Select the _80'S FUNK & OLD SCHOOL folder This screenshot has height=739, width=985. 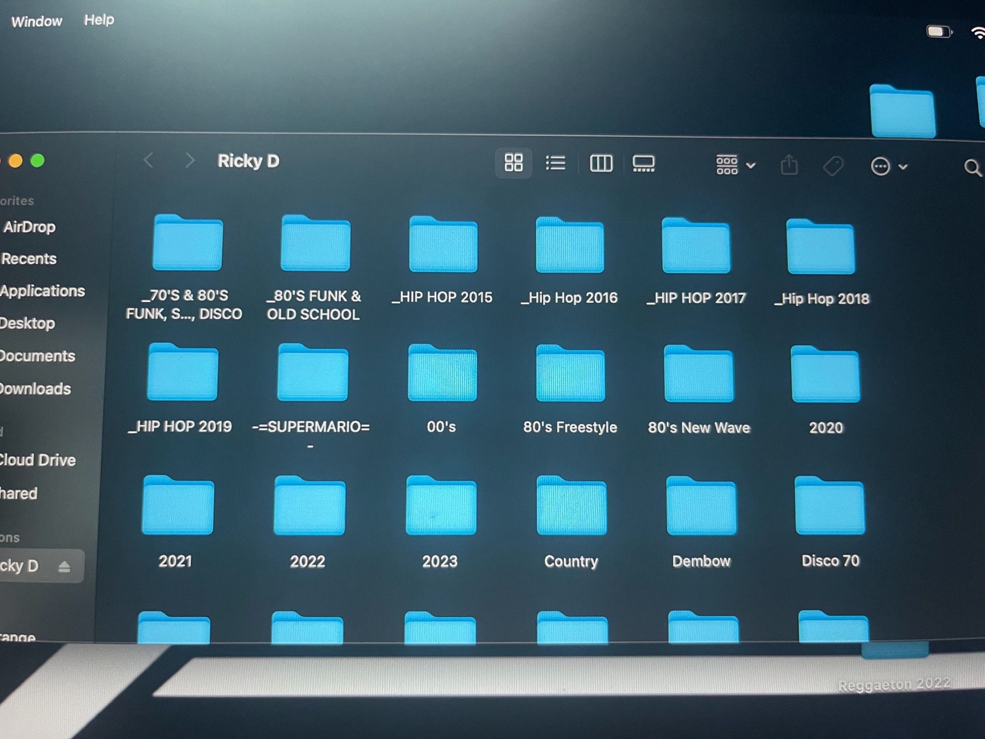pos(316,243)
